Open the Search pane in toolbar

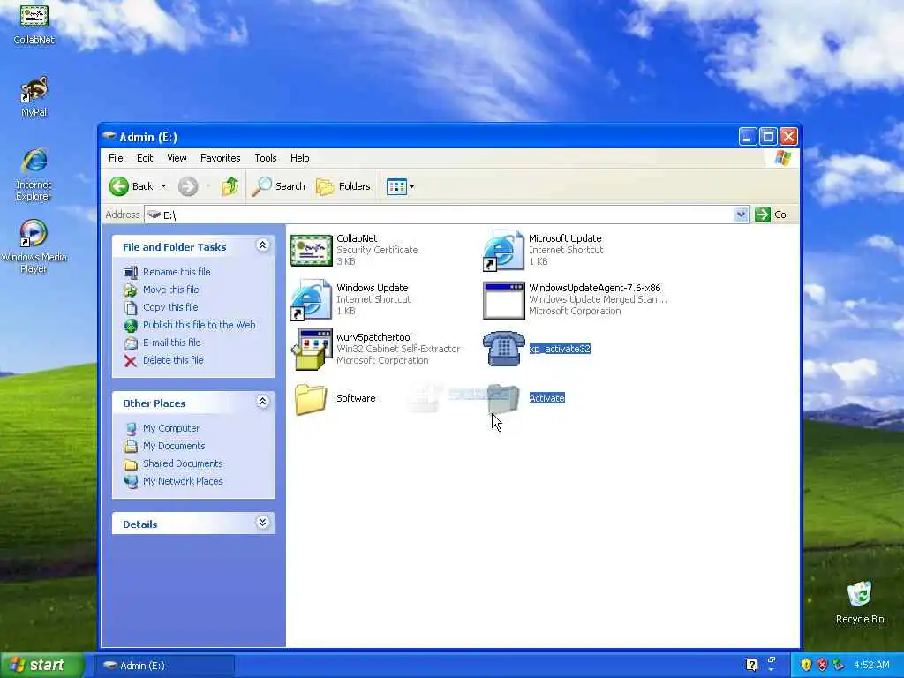279,186
